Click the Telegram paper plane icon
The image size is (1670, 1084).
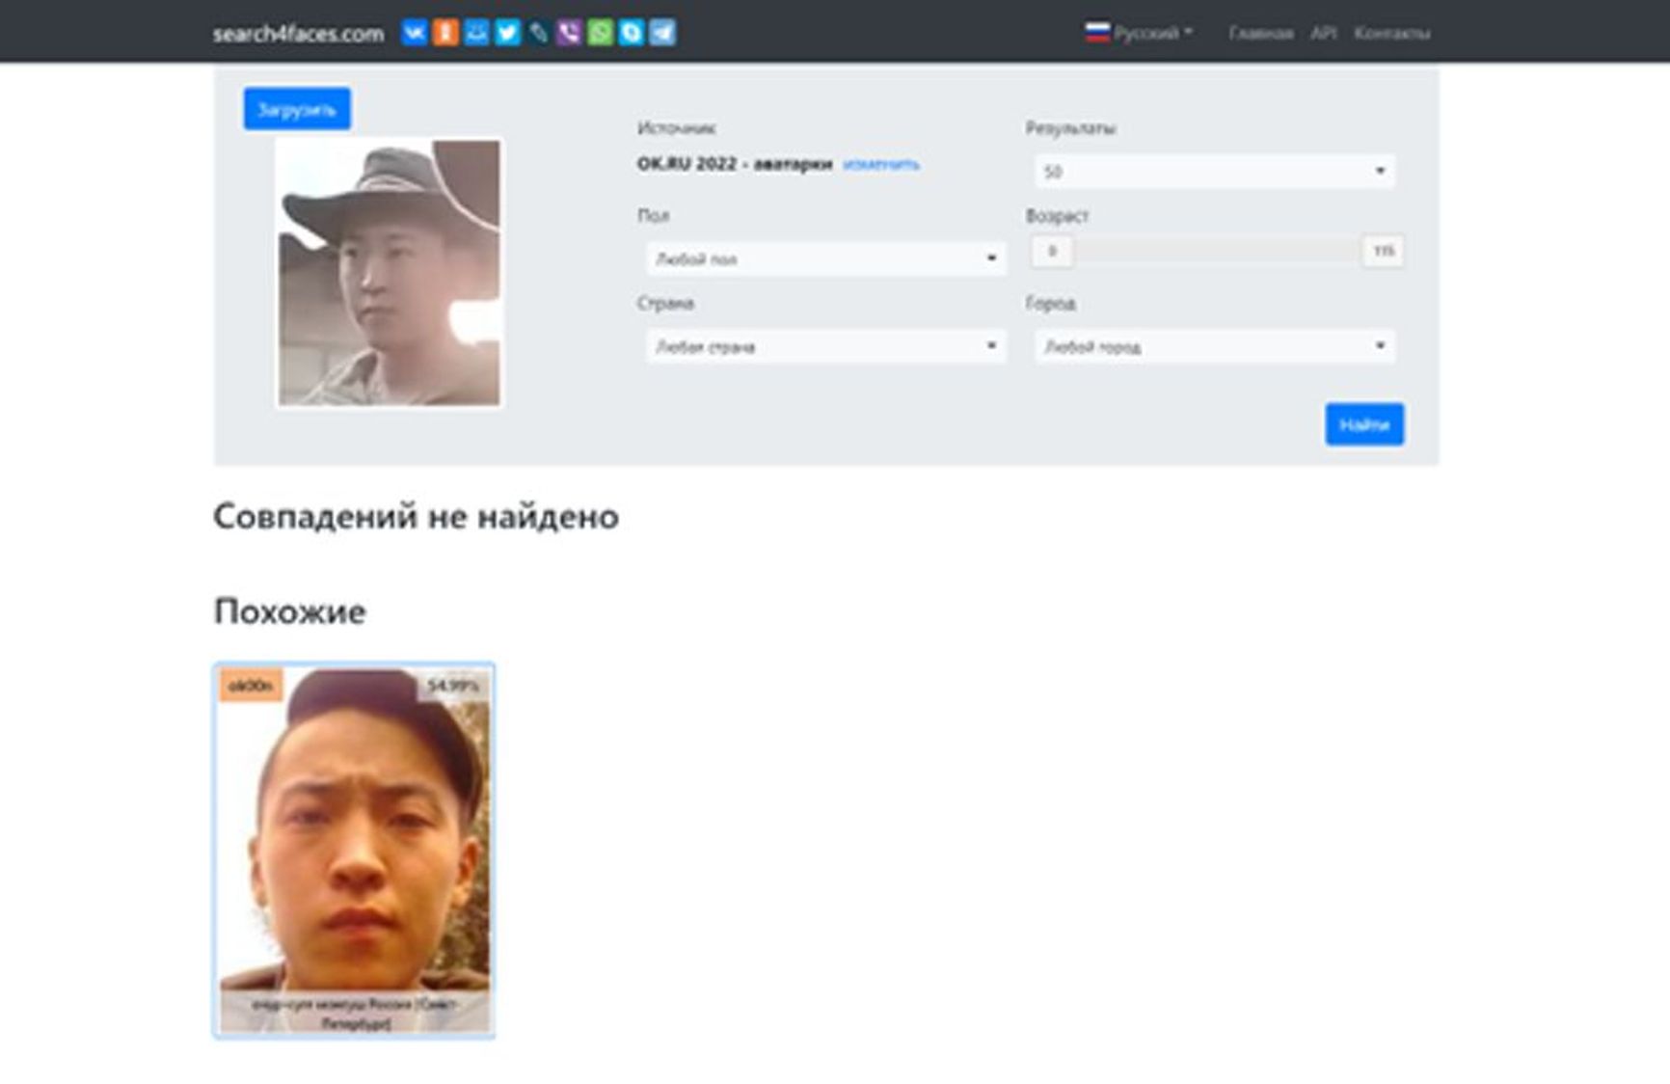pos(662,33)
